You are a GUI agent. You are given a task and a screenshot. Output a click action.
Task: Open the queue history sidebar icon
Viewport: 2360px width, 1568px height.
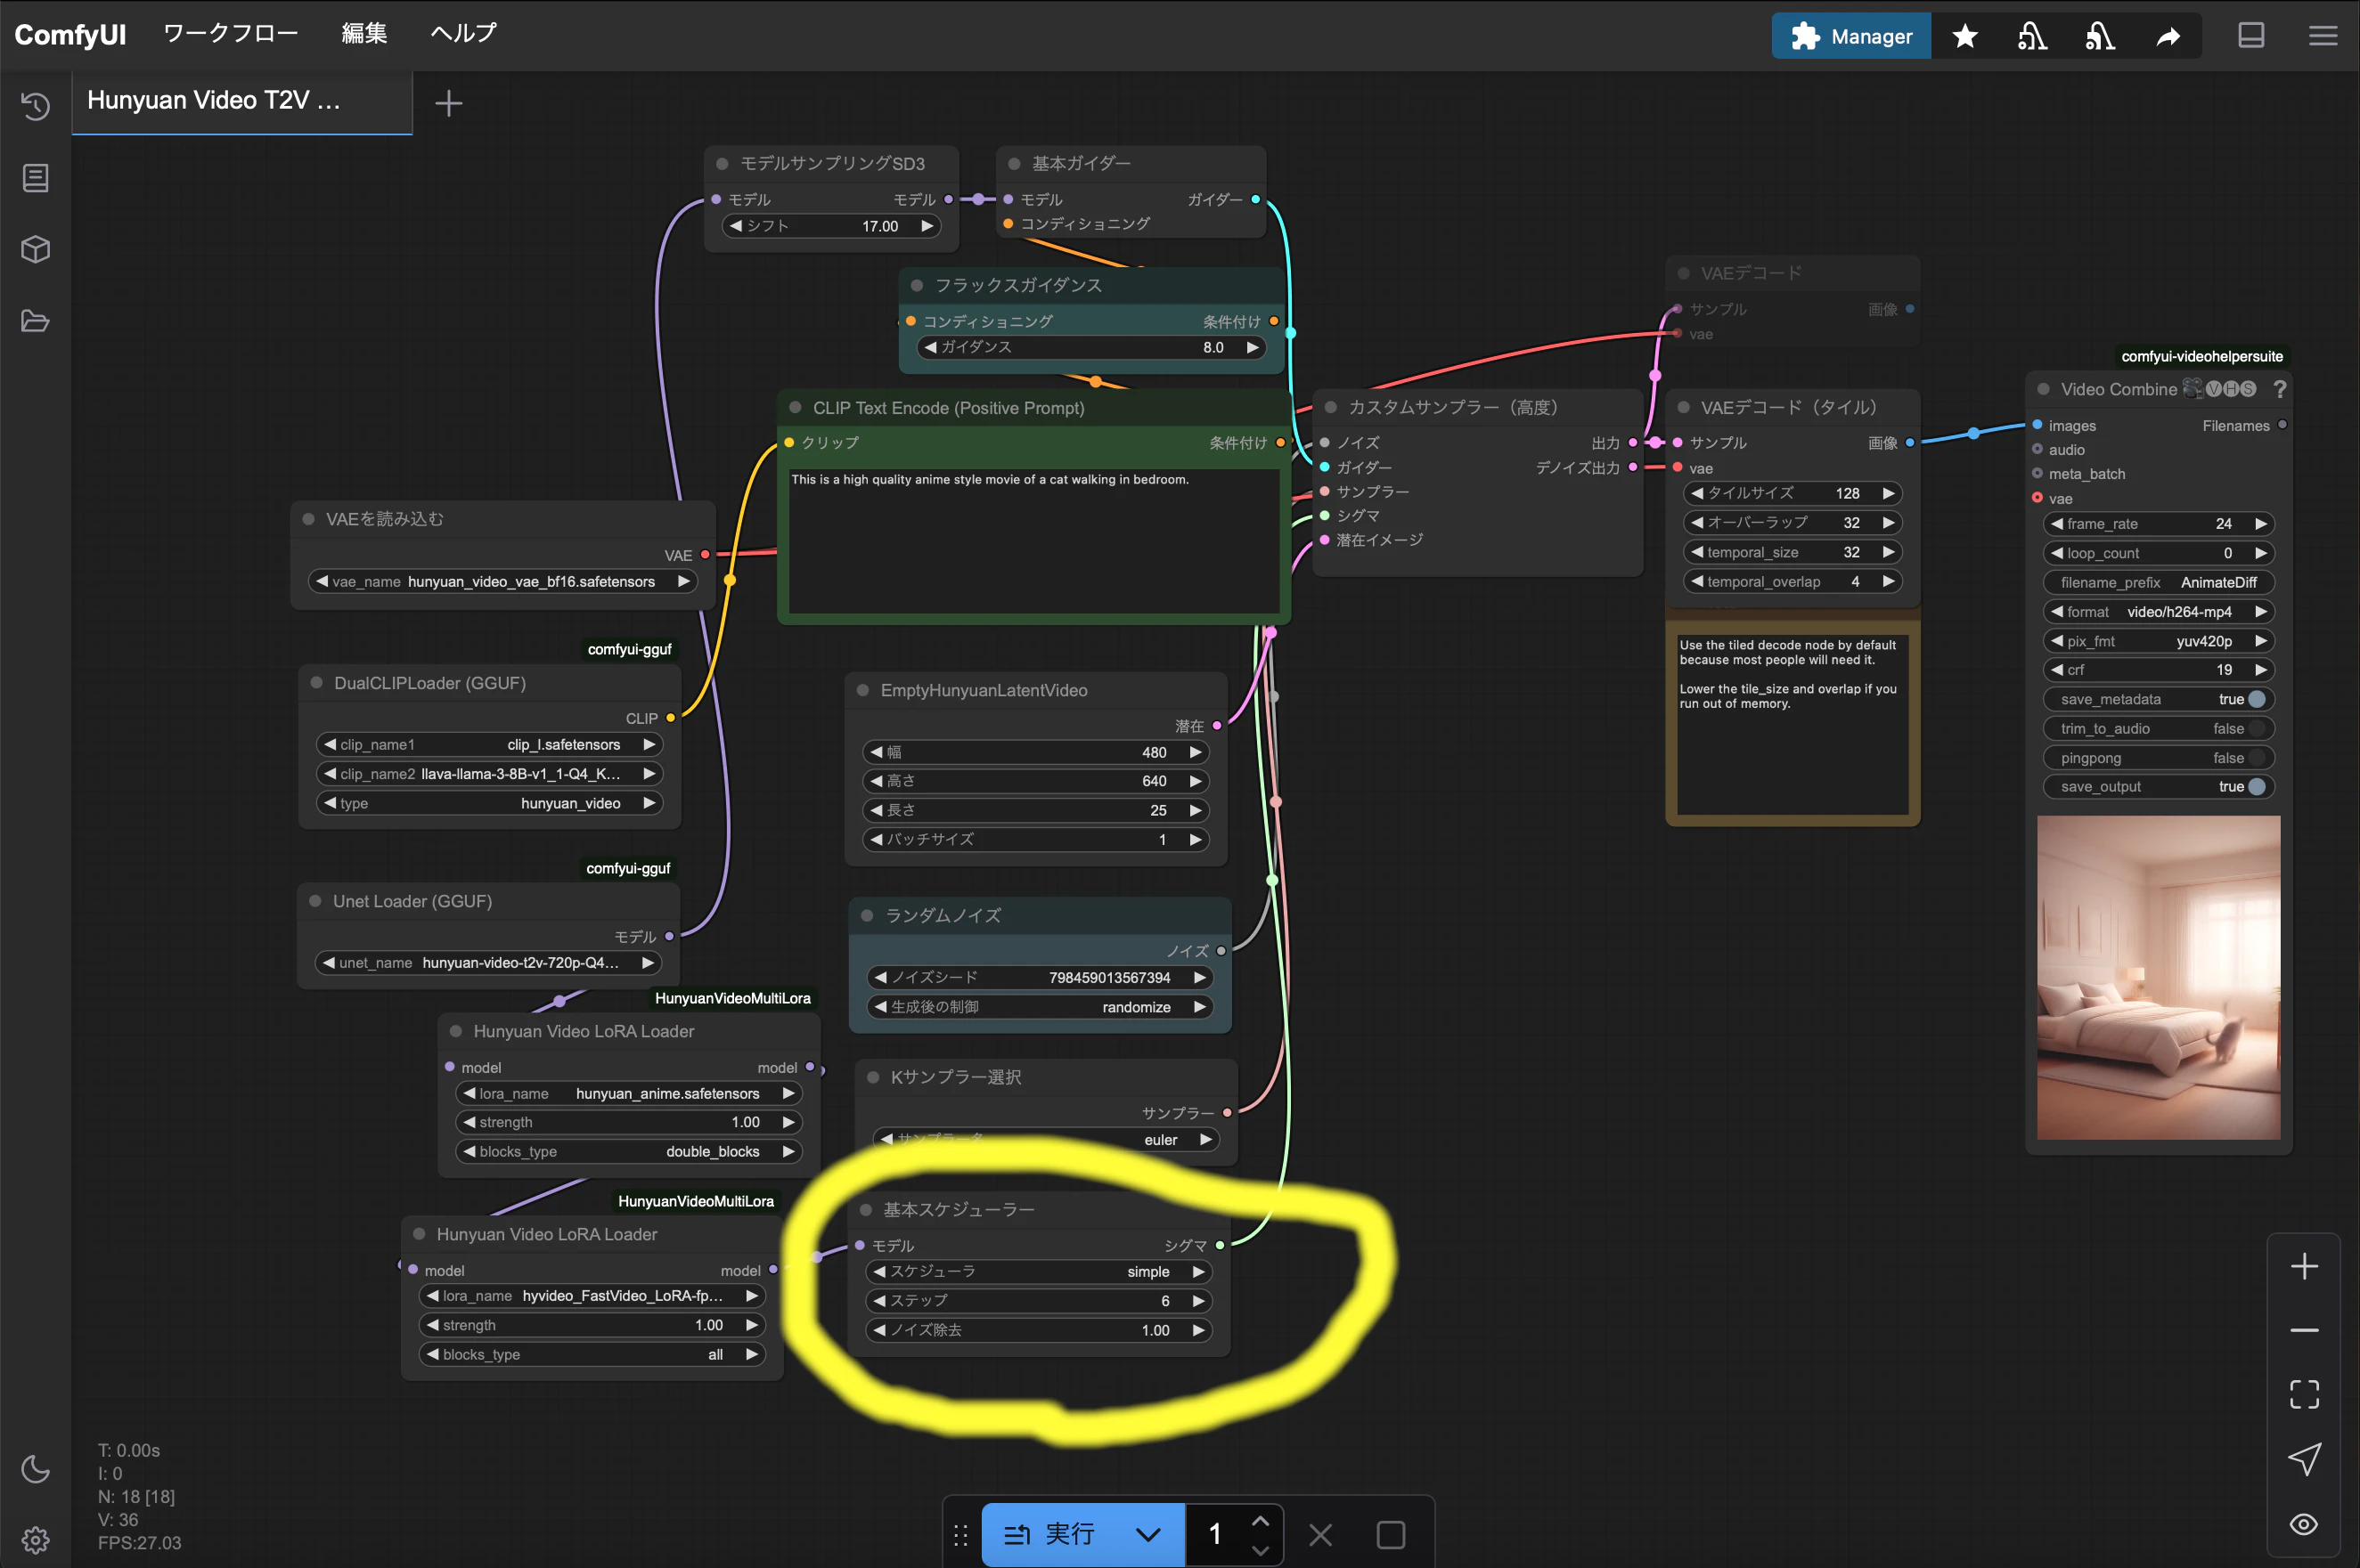click(35, 106)
